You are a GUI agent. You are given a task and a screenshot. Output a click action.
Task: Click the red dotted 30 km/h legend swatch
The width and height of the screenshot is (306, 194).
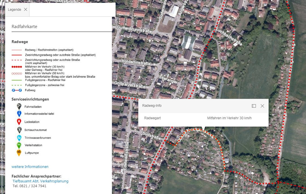pos(17,67)
